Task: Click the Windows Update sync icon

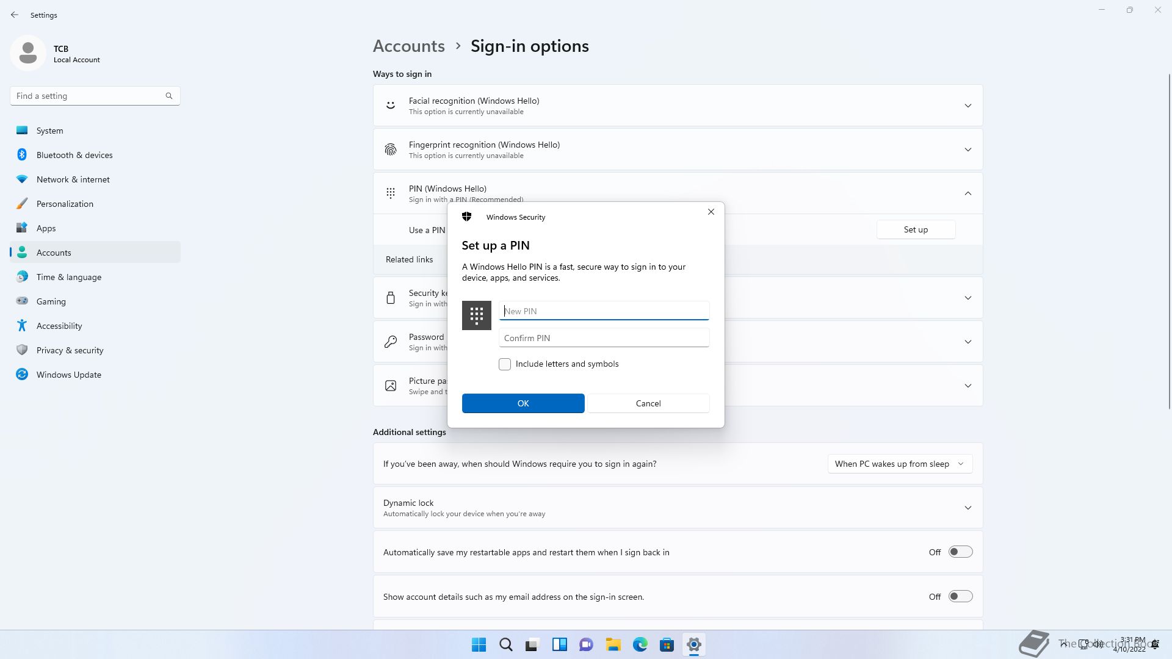Action: (22, 375)
